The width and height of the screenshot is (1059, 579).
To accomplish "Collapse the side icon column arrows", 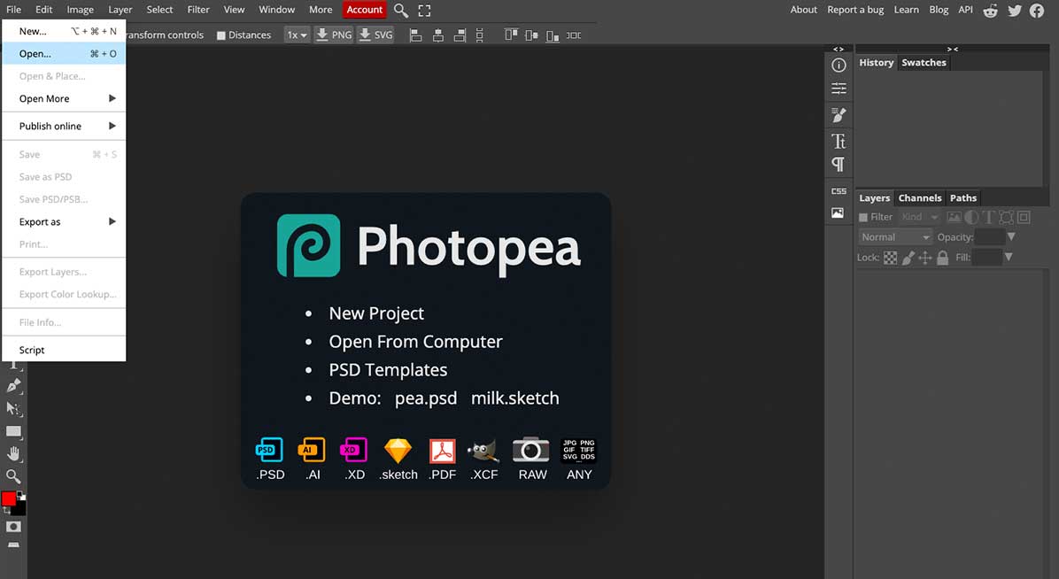I will pyautogui.click(x=839, y=49).
